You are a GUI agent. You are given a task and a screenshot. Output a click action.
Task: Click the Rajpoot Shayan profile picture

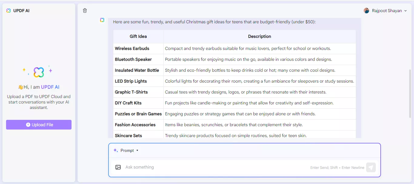[366, 11]
